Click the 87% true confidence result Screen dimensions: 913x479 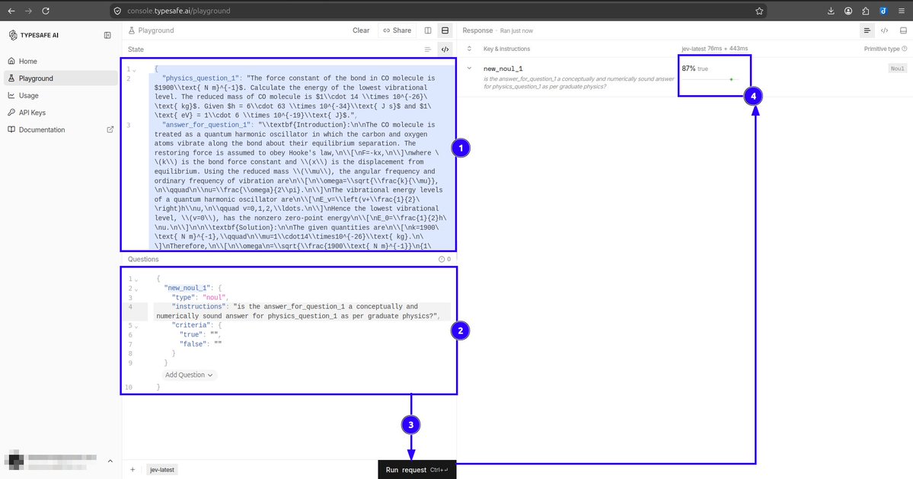tap(694, 68)
